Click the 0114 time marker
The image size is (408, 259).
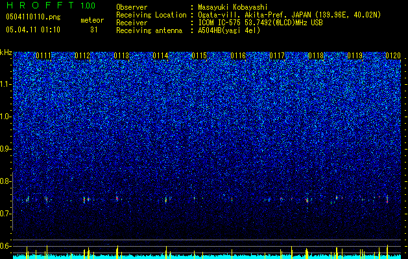click(x=160, y=56)
